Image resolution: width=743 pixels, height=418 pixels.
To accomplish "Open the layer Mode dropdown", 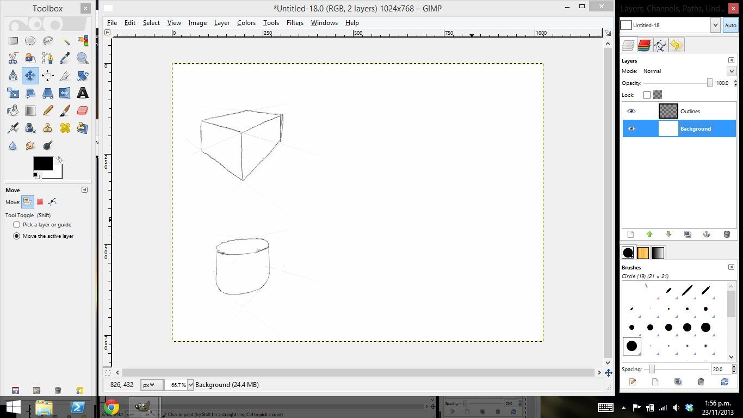I will [x=732, y=71].
